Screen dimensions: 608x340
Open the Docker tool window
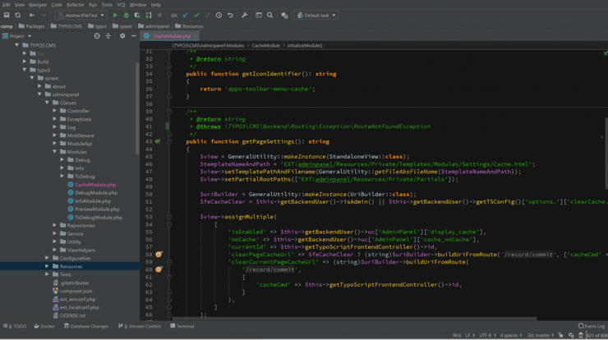click(x=44, y=326)
